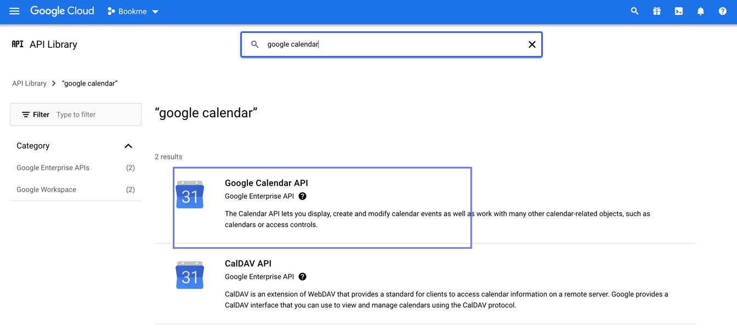This screenshot has width=737, height=332.
Task: Filter by Google Enterprise APIs category
Action: click(x=53, y=168)
